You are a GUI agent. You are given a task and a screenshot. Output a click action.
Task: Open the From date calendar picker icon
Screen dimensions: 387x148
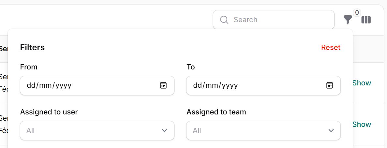(x=163, y=85)
